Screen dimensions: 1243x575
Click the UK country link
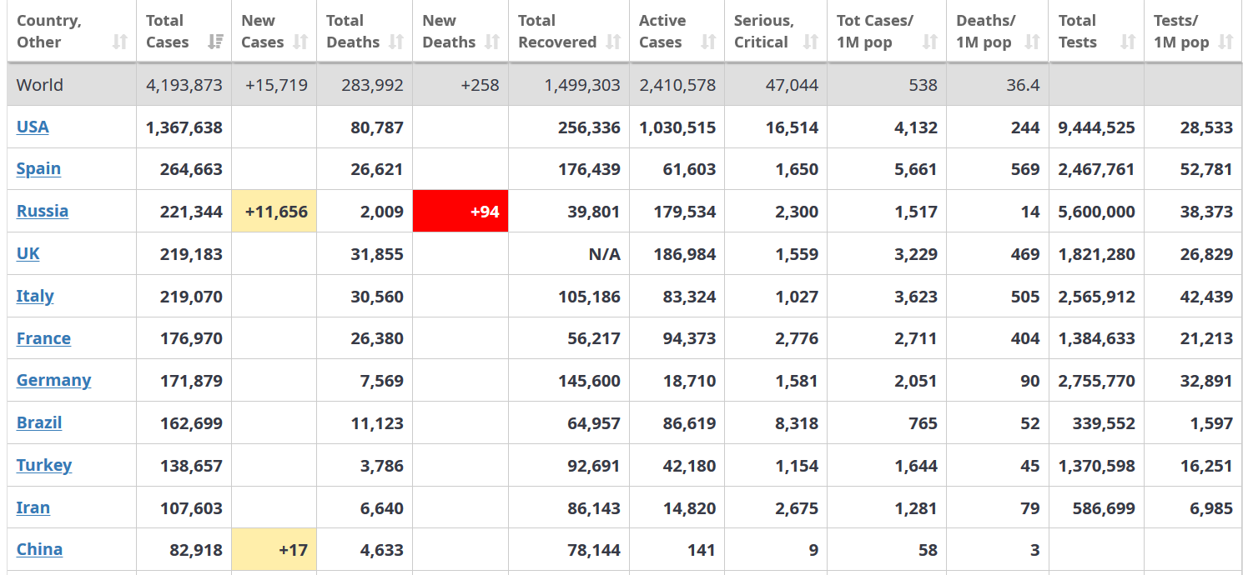click(28, 253)
